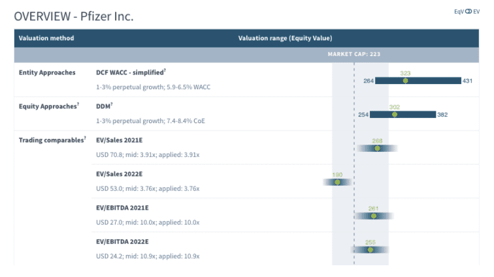Select the EV/EBITDA 2022E row label
This screenshot has width=494, height=277.
tap(122, 242)
